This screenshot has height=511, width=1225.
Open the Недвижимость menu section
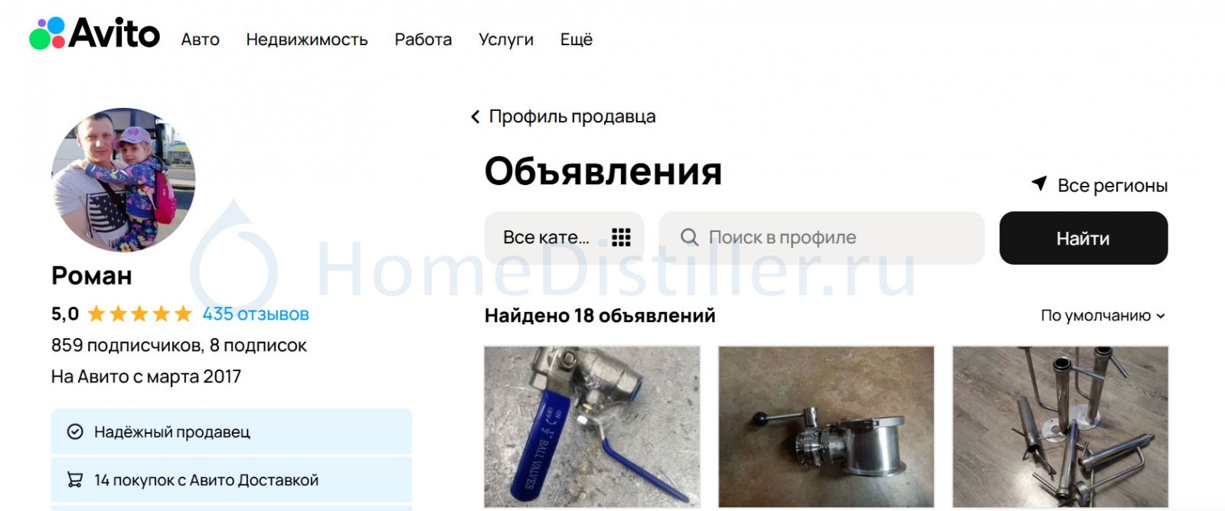pos(307,40)
